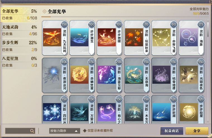This screenshot has width=212, height=138.
Task: Pick the 步步燃蝶 butterfly effect icon
Action: click(107, 37)
